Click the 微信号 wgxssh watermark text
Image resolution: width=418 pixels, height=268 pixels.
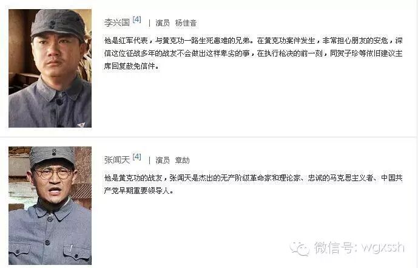[359, 247]
